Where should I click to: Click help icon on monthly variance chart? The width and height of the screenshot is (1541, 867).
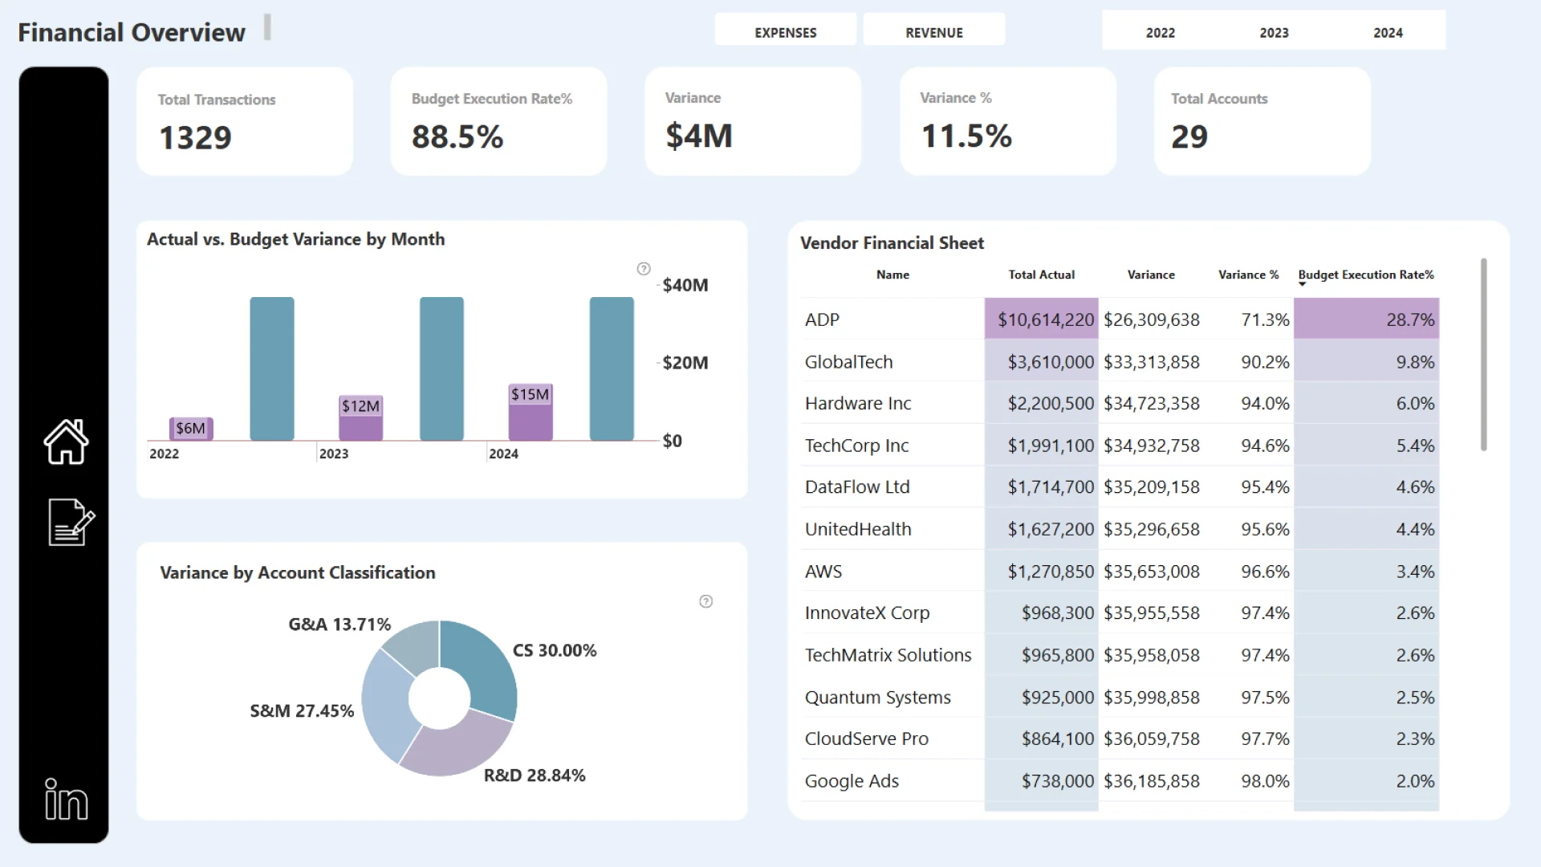pos(644,269)
